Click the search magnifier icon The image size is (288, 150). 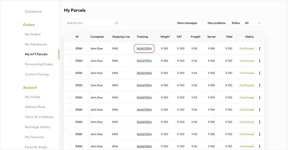coord(117,23)
